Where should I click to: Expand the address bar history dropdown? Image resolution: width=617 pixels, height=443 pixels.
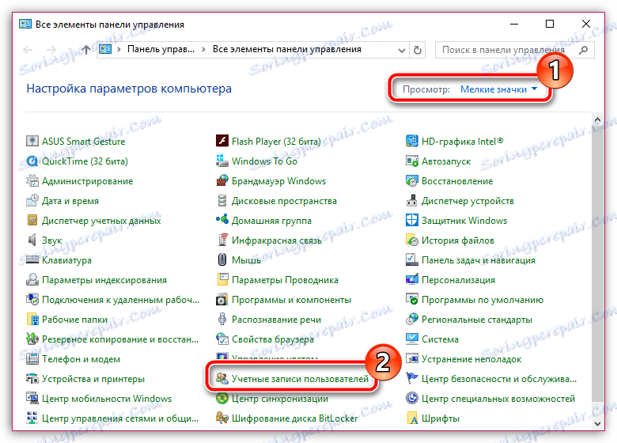click(401, 51)
